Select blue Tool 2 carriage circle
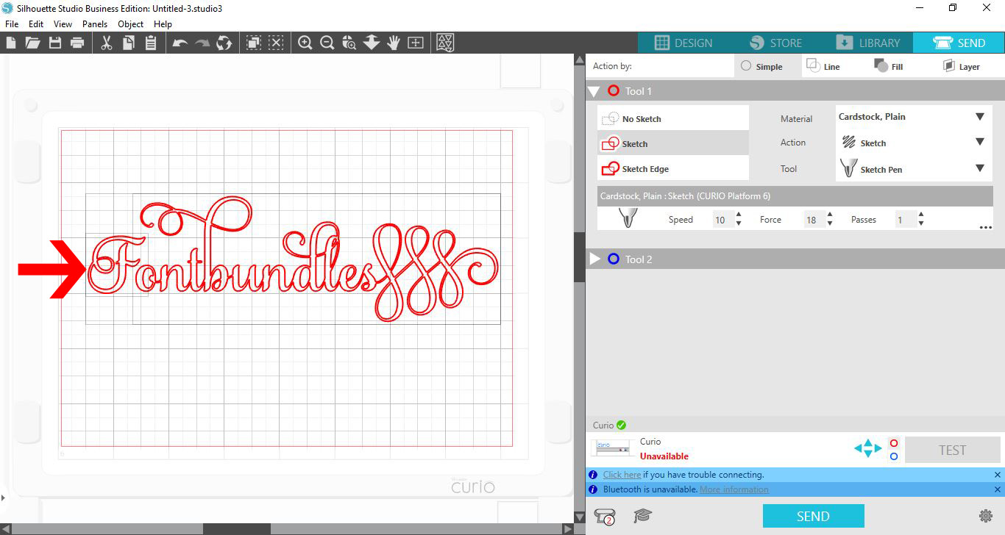This screenshot has height=535, width=1005. 894,456
